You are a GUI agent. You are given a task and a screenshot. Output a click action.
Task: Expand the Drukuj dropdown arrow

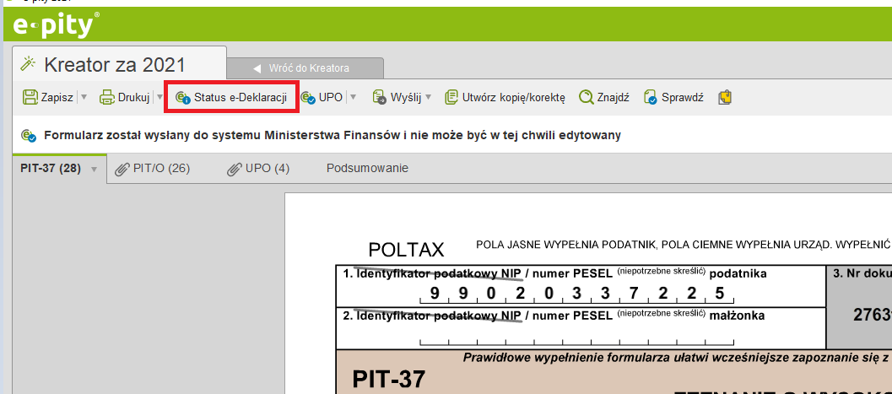(x=159, y=97)
